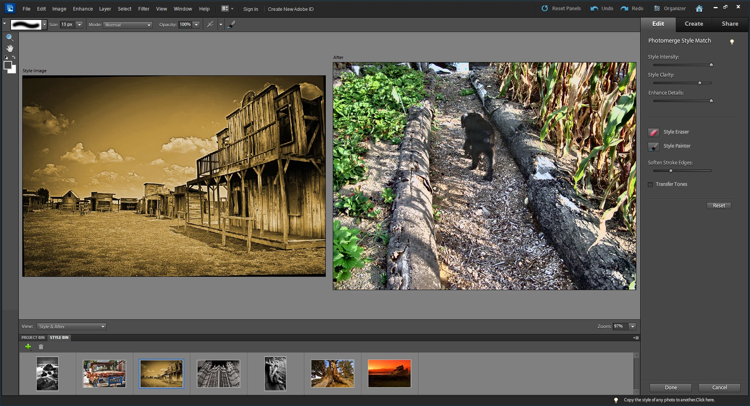Expand the View Style & After dropdown
The height and width of the screenshot is (406, 750).
coord(71,327)
